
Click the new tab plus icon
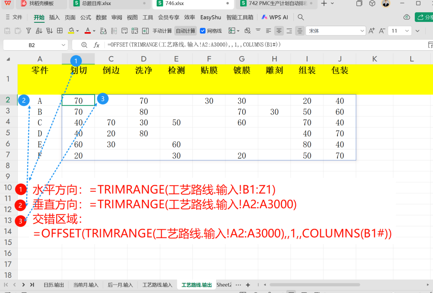324,3
